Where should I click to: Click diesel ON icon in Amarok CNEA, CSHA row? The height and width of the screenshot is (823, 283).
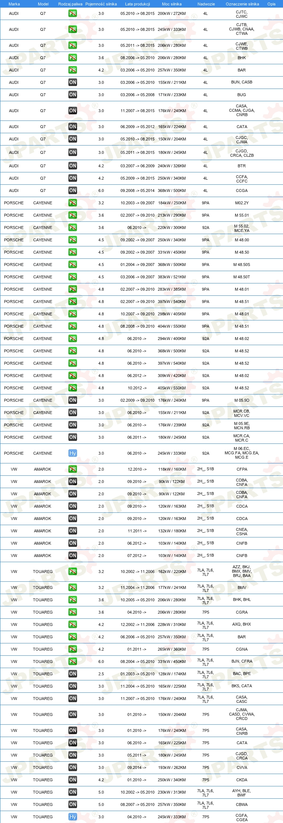[x=73, y=531]
